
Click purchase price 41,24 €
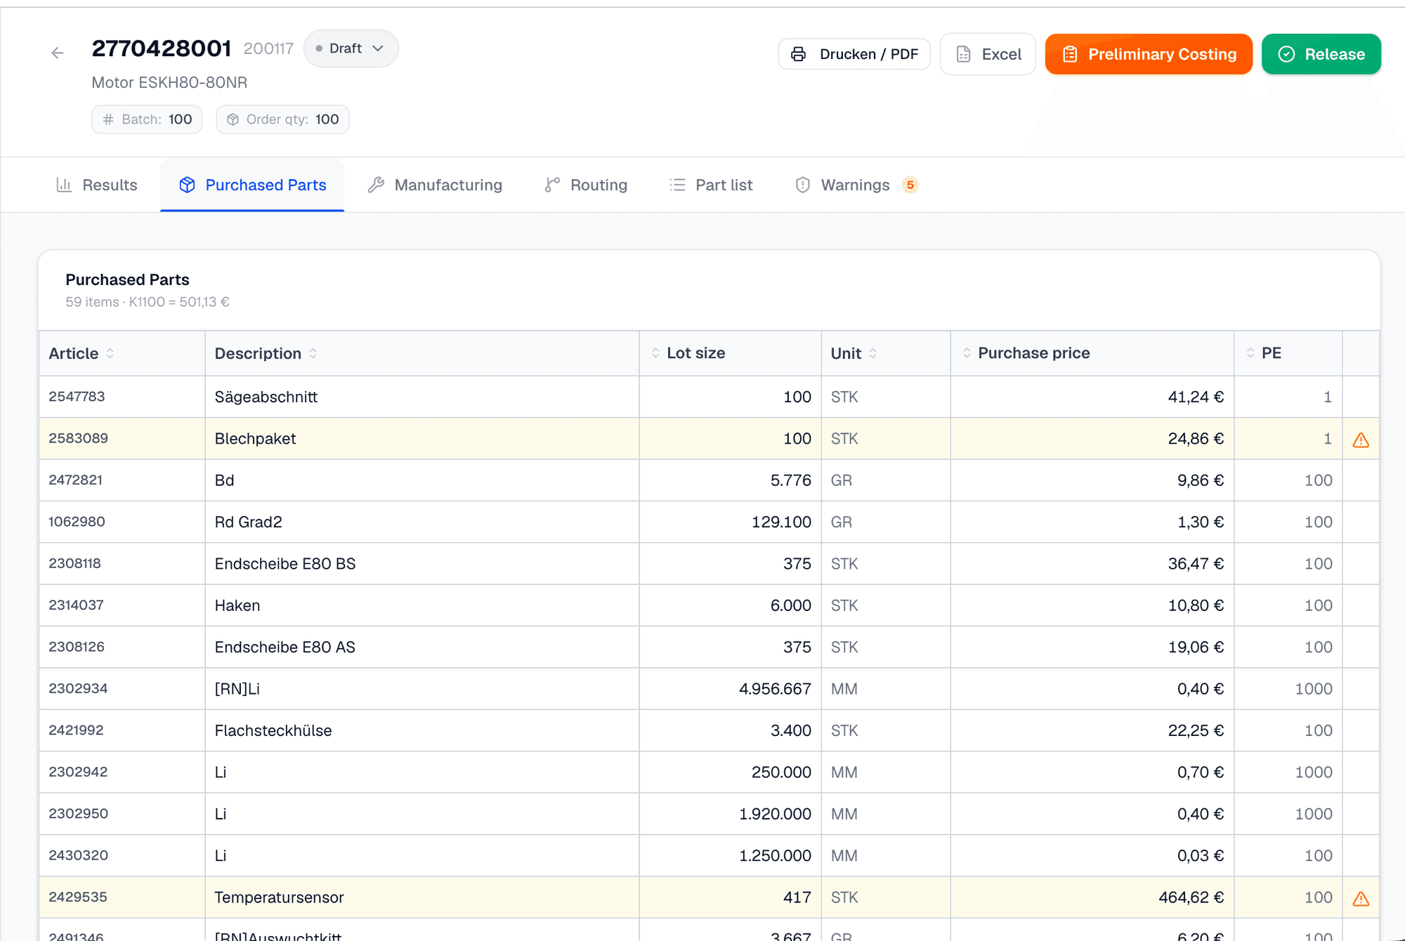[x=1196, y=397]
